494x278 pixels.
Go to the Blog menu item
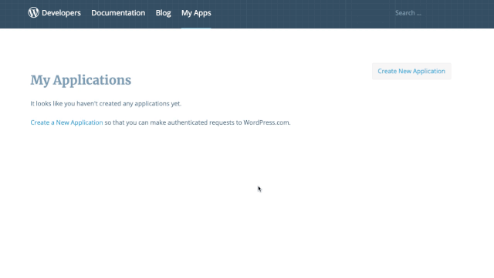[x=163, y=13]
